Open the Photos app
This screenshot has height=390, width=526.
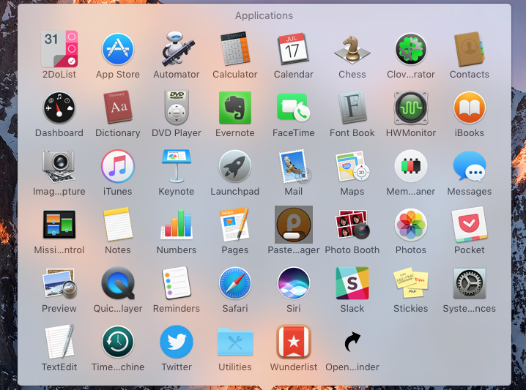(x=410, y=225)
